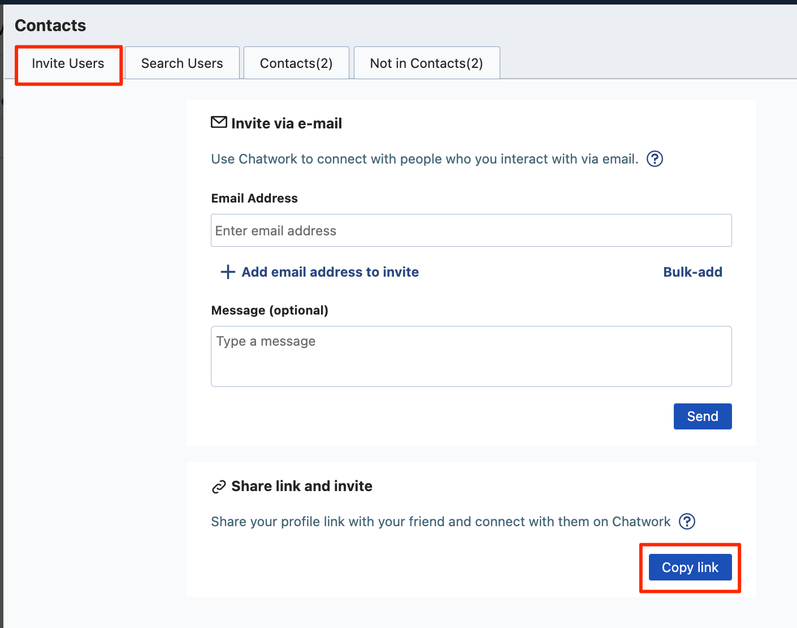Open the help icon next to the profile link description
797x628 pixels.
point(687,521)
